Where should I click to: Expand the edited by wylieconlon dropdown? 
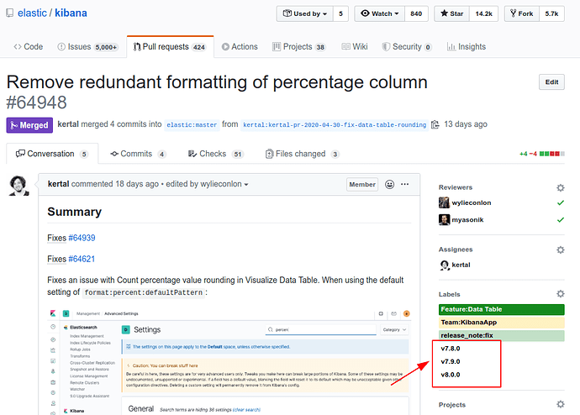click(x=207, y=184)
